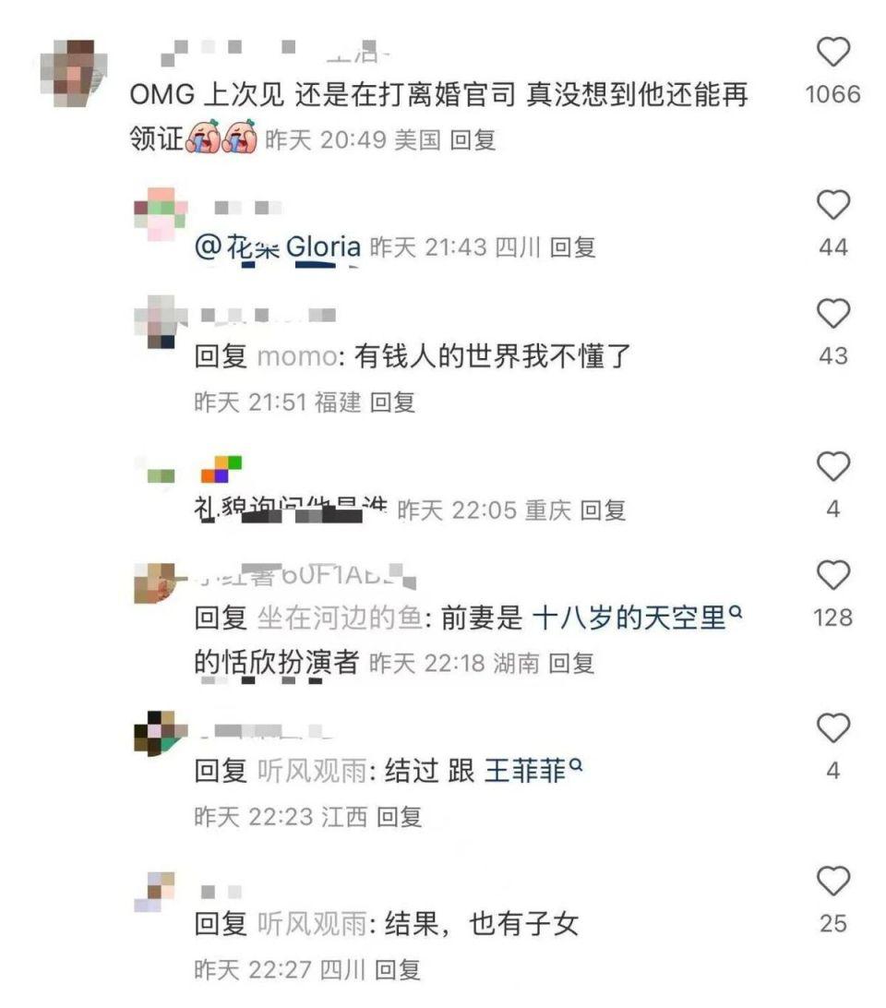Image resolution: width=886 pixels, height=1008 pixels.
Task: Reply to the 重庆 comment at 22:05
Action: 603,510
